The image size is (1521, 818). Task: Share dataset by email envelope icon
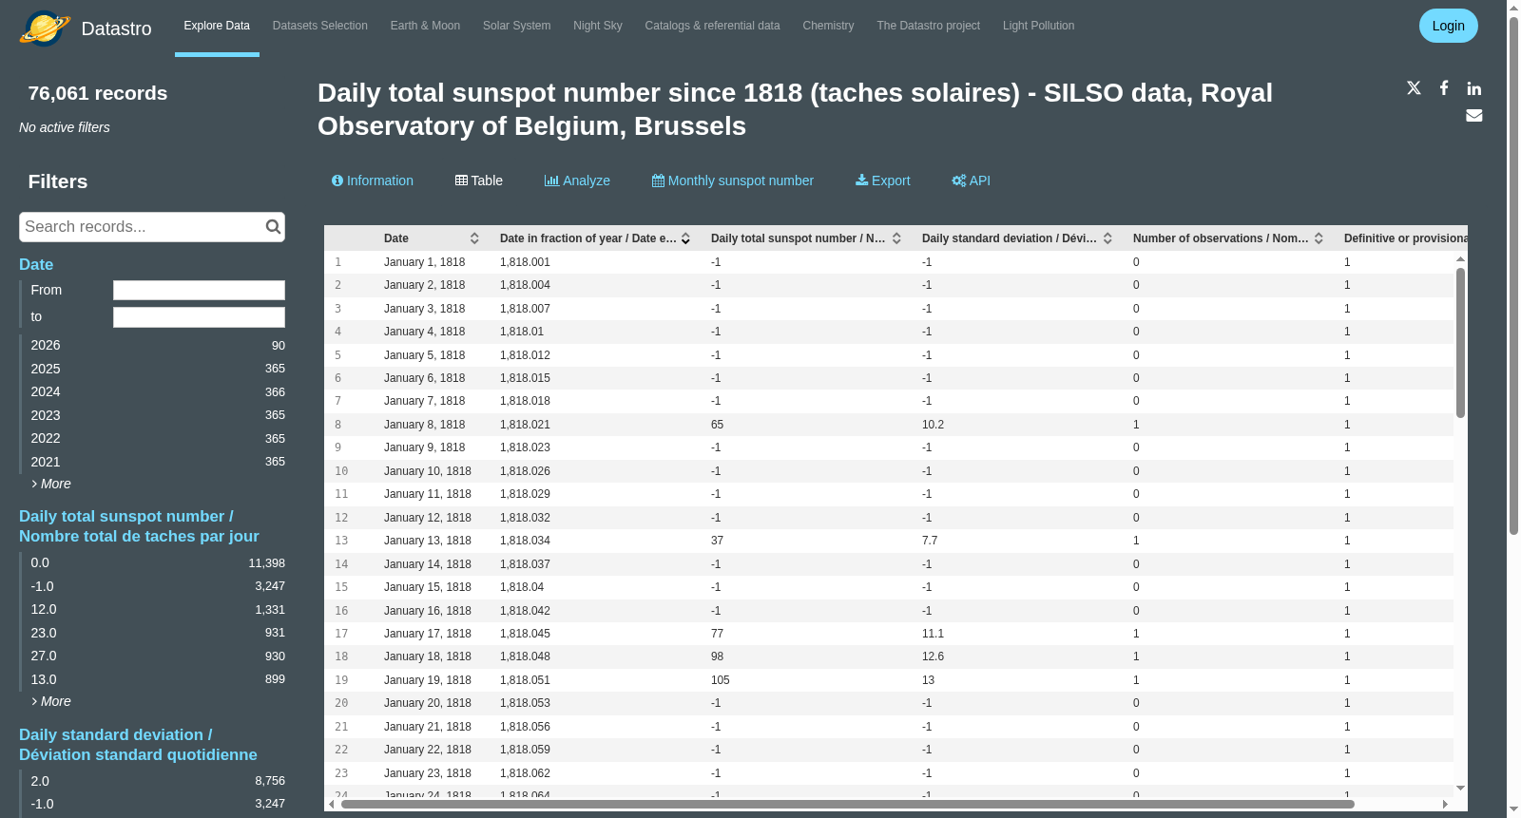pos(1473,115)
